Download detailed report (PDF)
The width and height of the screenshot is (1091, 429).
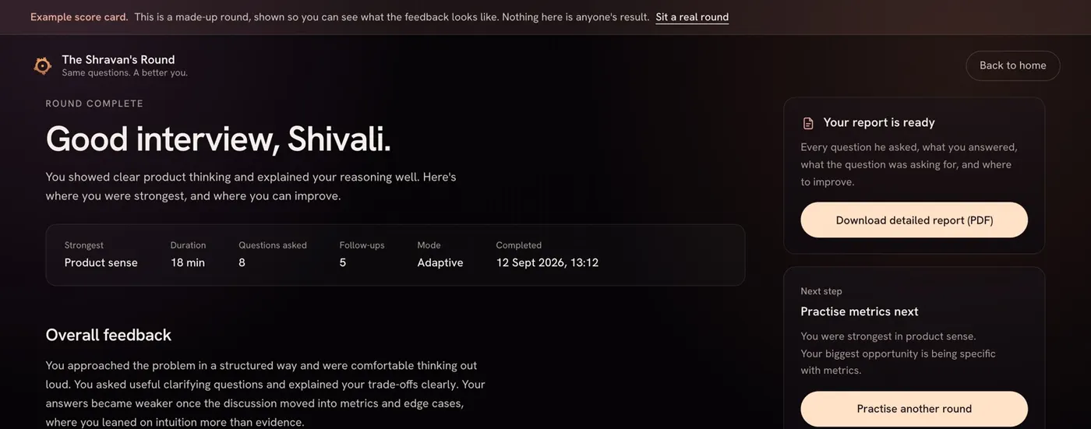914,220
